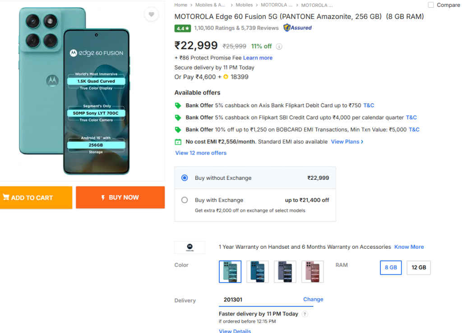Image resolution: width=462 pixels, height=333 pixels.
Task: Open Mobiles from the breadcrumb trail
Action: [245, 5]
